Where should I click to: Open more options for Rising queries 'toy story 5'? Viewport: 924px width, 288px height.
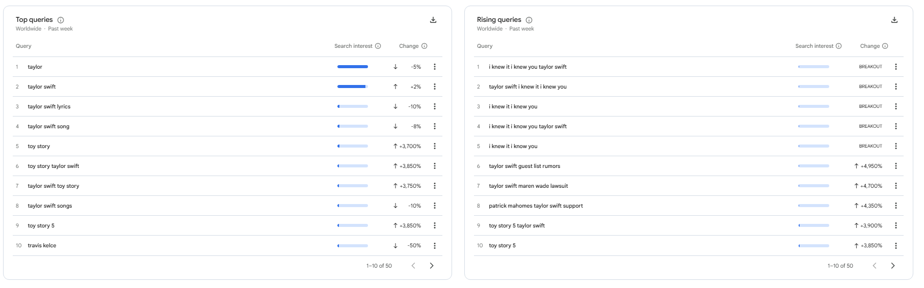pos(896,246)
